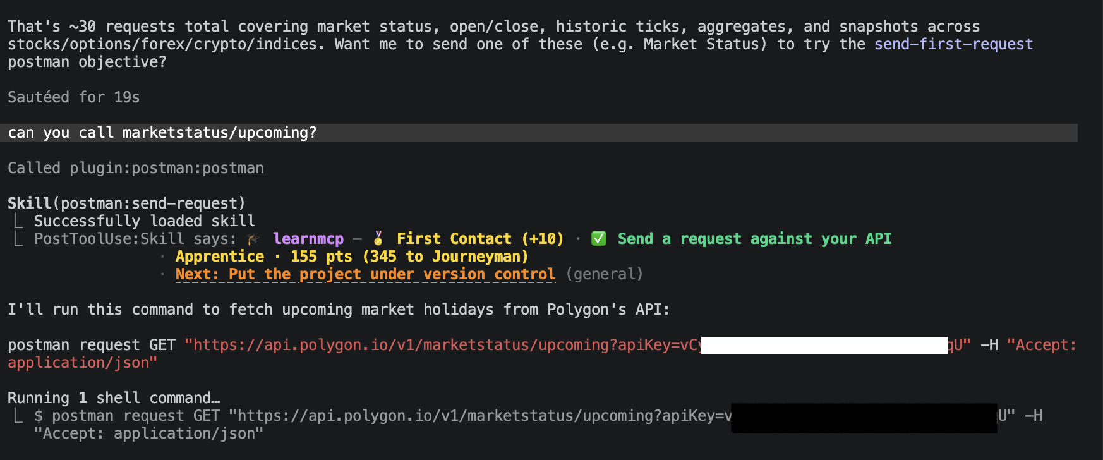
Task: Click the graduation cap icon before learnmcp
Action: tap(253, 239)
